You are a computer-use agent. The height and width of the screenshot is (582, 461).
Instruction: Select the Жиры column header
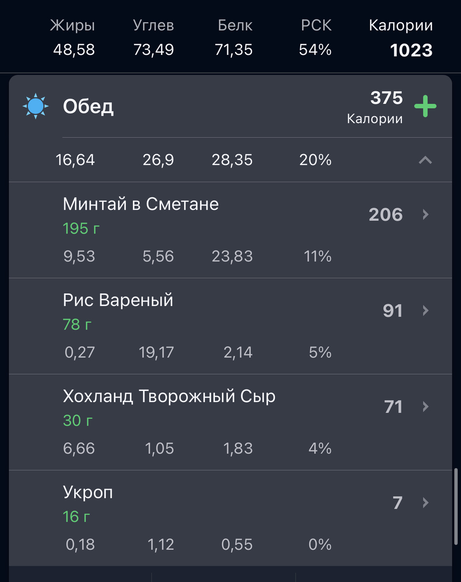coord(72,26)
